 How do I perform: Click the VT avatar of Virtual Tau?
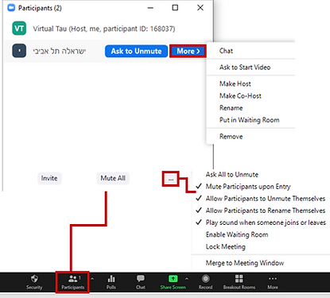[19, 29]
